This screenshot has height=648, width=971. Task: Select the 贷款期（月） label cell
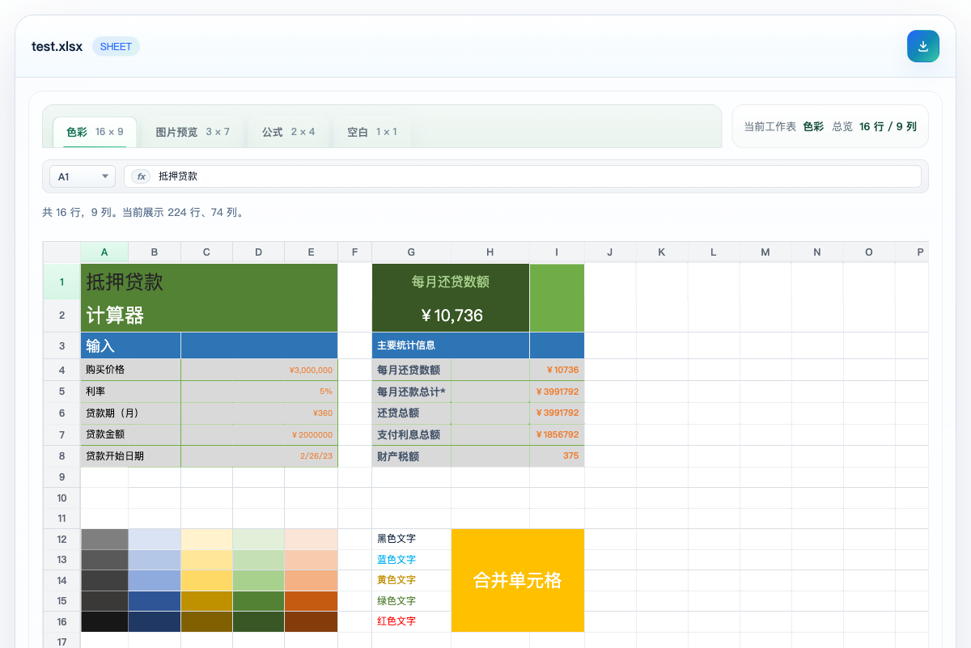pos(130,413)
